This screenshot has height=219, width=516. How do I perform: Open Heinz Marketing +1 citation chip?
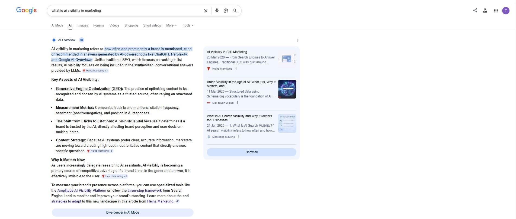pyautogui.click(x=114, y=176)
